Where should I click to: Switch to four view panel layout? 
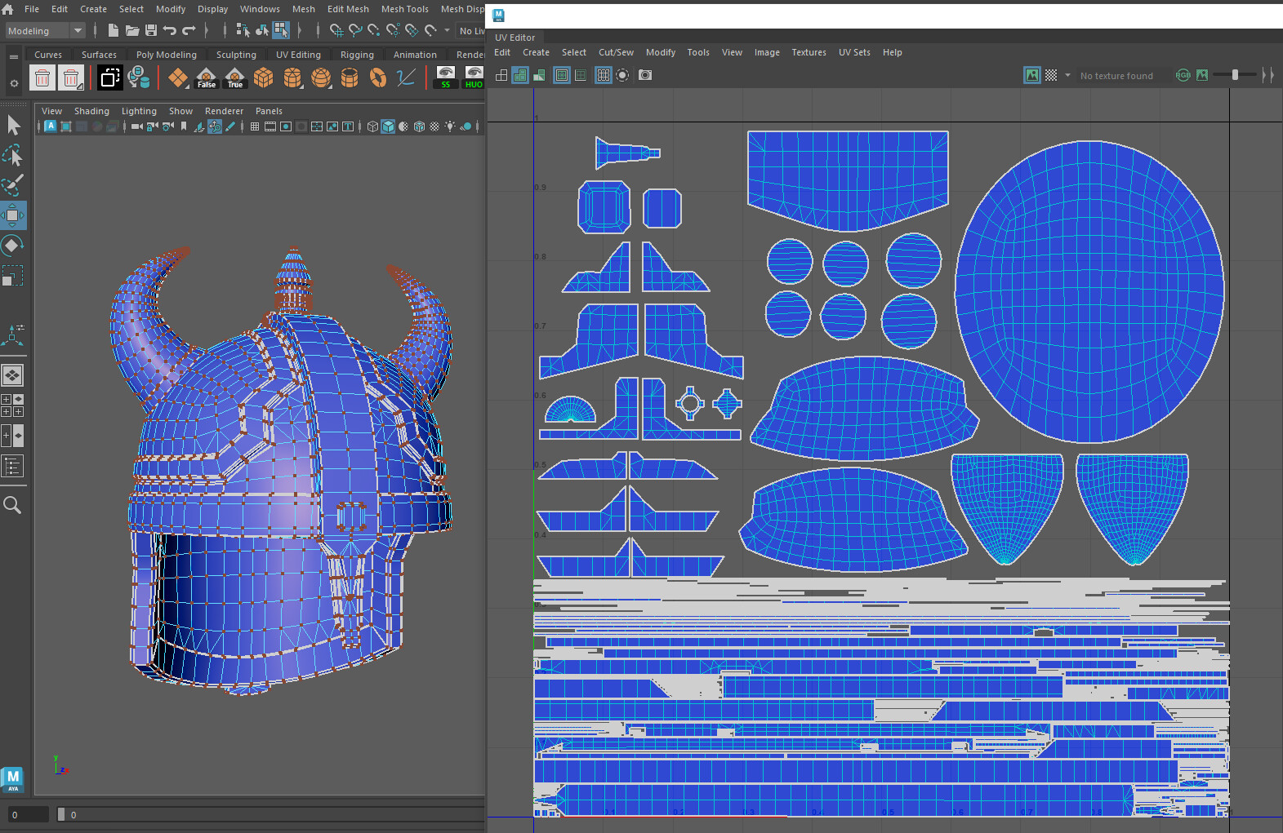tap(13, 405)
